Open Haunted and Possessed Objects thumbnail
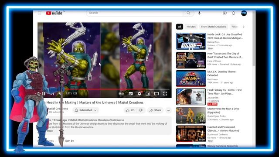 191,134
